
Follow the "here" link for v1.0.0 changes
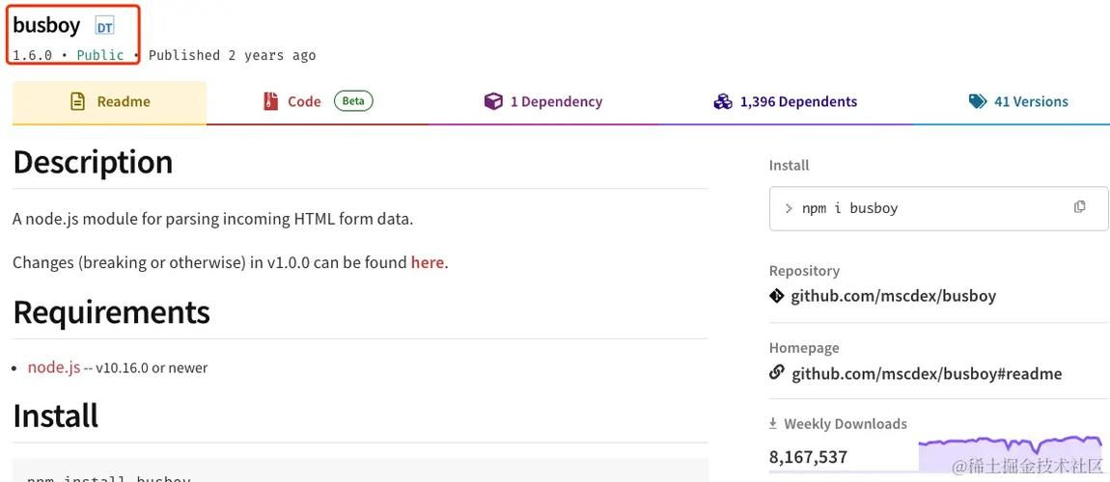427,263
